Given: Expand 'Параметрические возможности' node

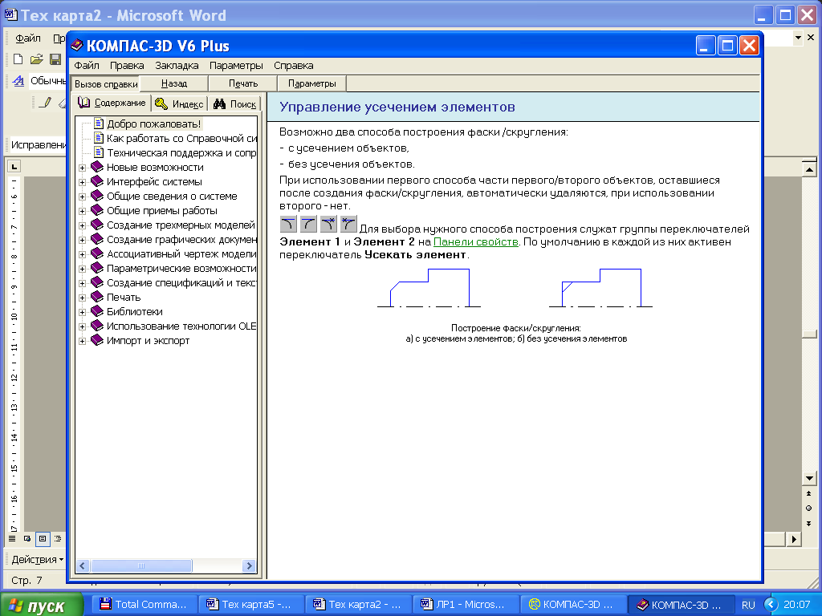Looking at the screenshot, I should coord(83,269).
